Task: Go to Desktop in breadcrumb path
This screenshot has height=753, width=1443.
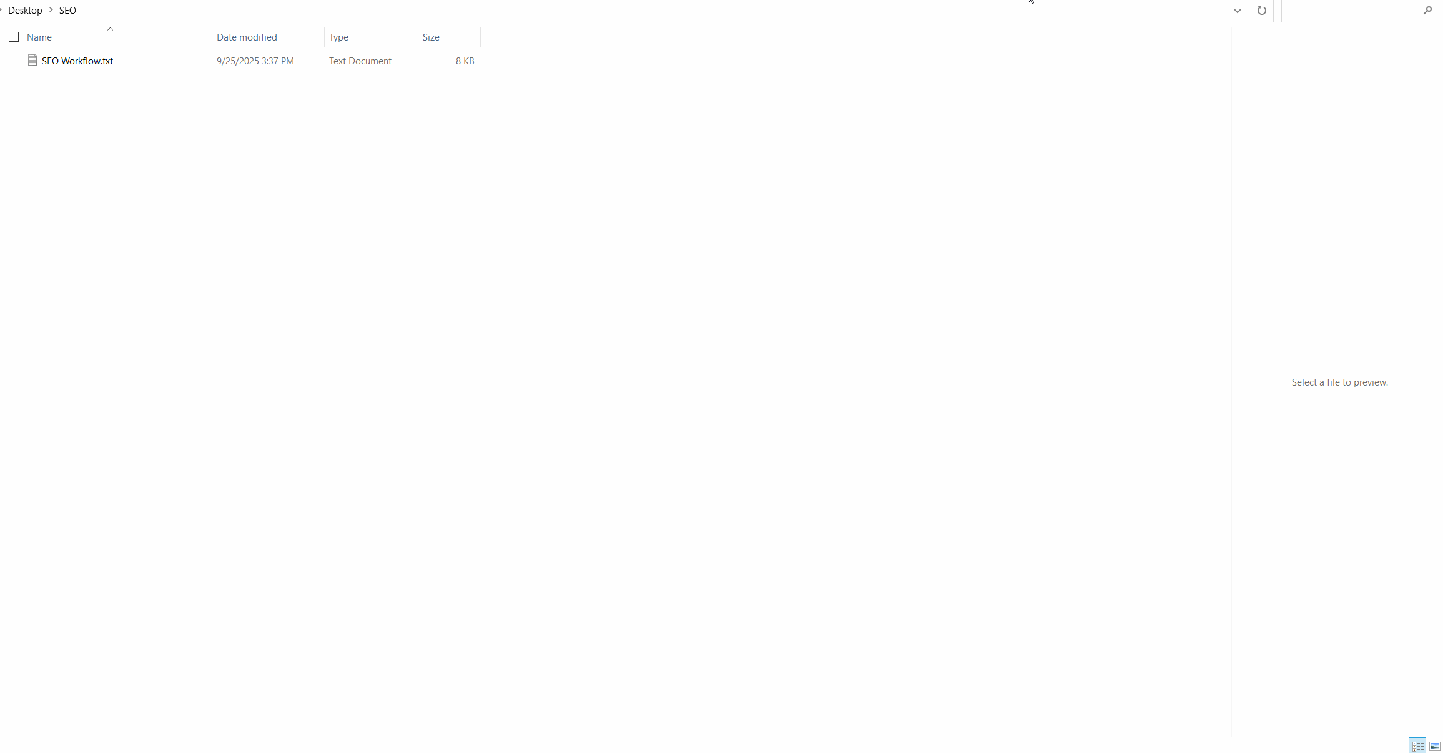Action: pos(25,11)
